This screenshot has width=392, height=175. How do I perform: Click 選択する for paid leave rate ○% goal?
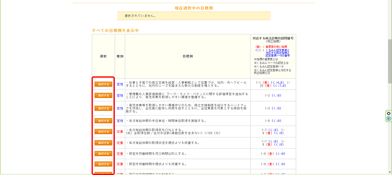click(x=103, y=131)
